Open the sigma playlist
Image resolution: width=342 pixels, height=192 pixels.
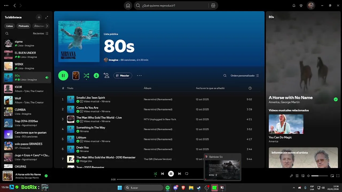pyautogui.click(x=27, y=43)
